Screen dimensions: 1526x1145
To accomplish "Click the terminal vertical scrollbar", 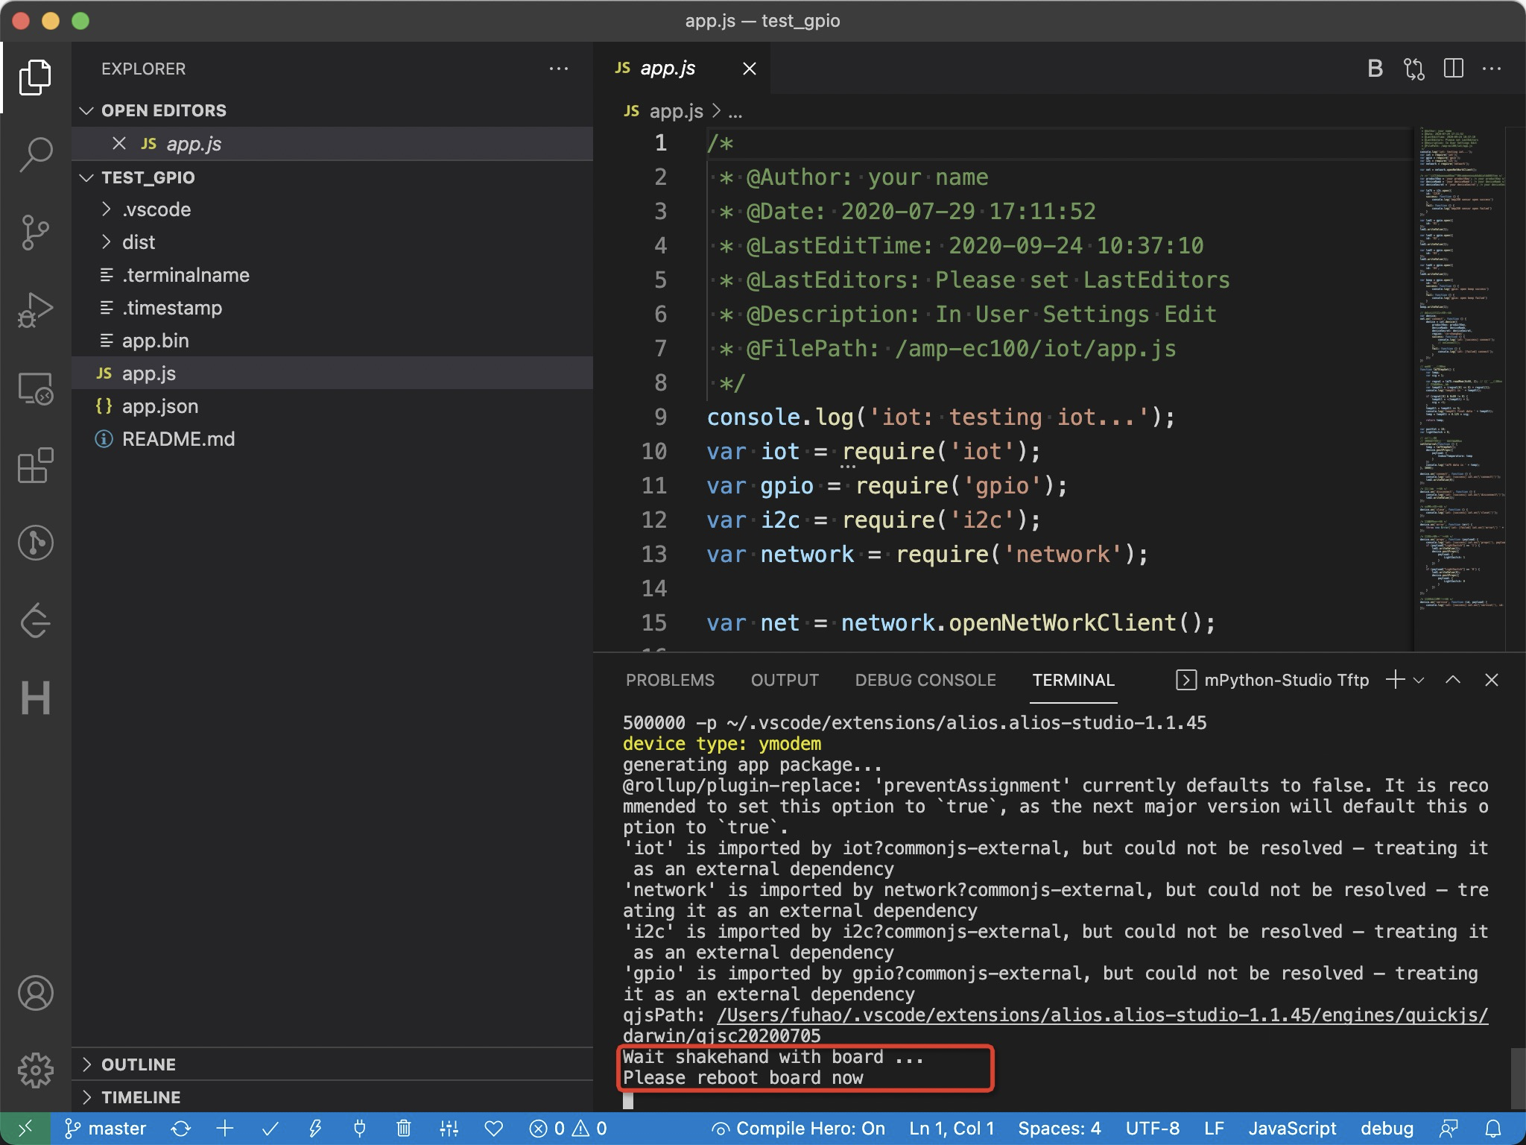I will tap(1517, 1078).
